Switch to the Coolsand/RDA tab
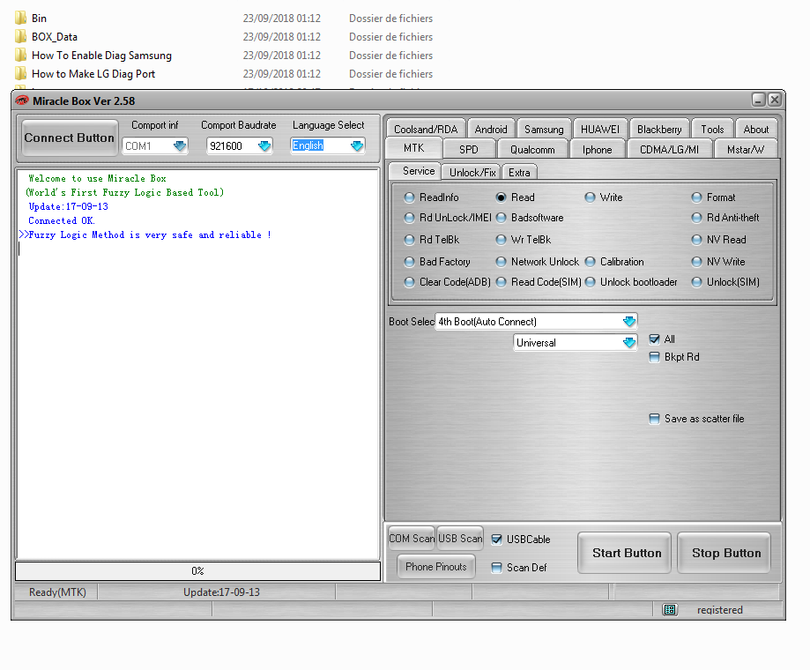 (426, 129)
